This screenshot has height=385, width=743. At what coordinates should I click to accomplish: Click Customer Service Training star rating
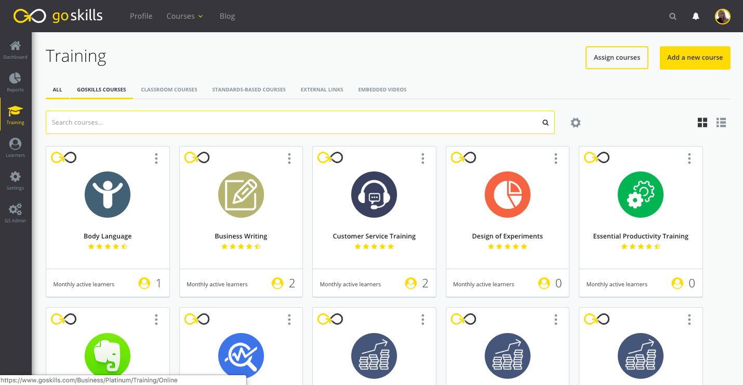pos(374,247)
